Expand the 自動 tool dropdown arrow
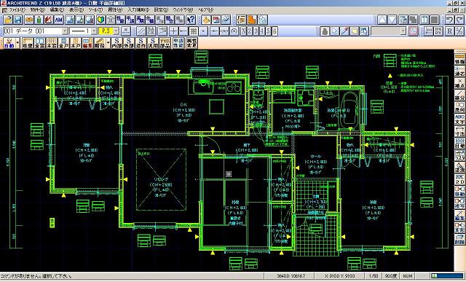The height and width of the screenshot is (282, 466). (17, 43)
